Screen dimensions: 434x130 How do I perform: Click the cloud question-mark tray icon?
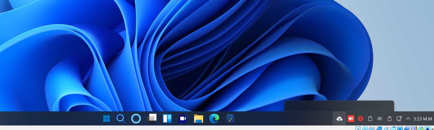point(339,119)
